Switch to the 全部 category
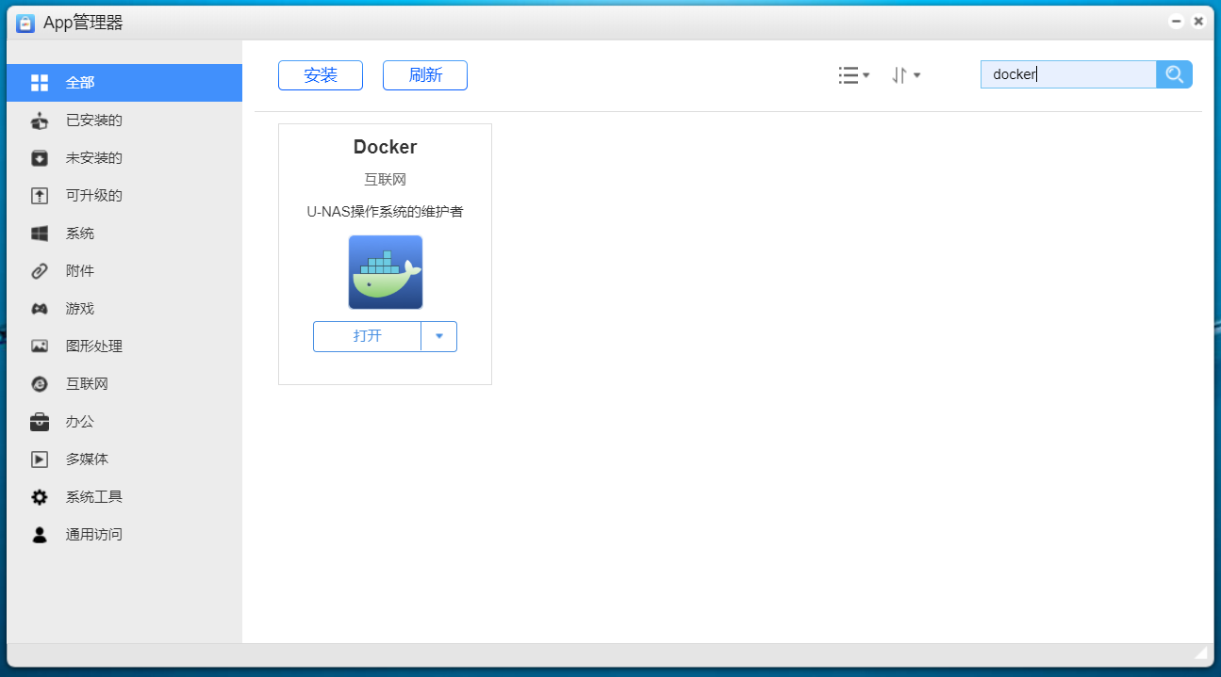The width and height of the screenshot is (1221, 677). click(80, 83)
